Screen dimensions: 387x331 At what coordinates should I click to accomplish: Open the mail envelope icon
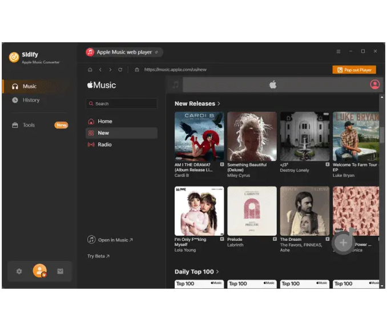click(x=60, y=271)
